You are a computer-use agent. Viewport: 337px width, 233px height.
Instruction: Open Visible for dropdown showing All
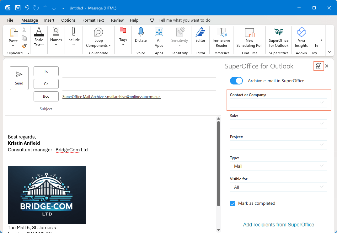click(279, 187)
